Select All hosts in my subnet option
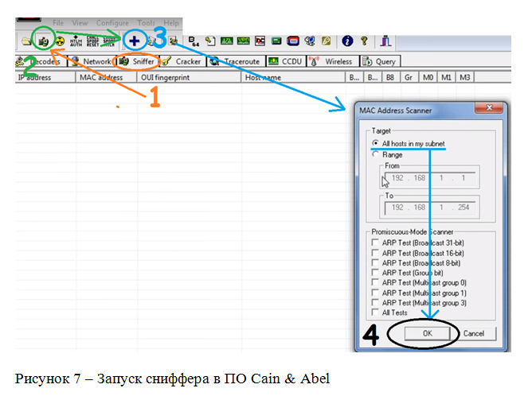 pos(409,144)
